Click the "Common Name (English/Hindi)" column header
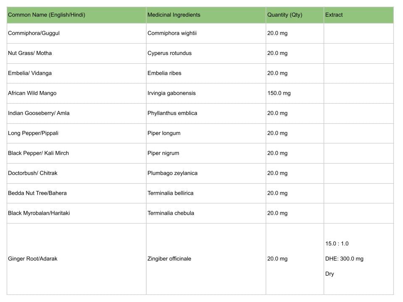This screenshot has width=403, height=302. 47,15
